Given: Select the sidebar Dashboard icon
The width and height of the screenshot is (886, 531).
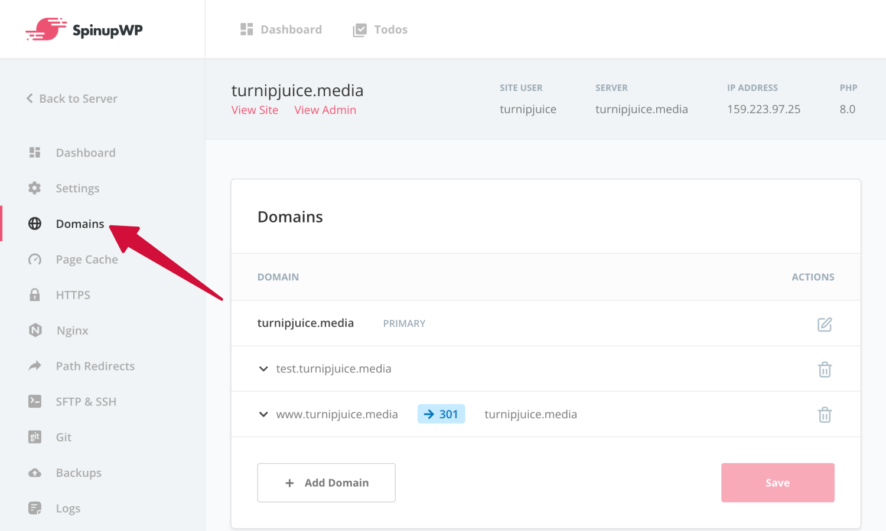Looking at the screenshot, I should pos(35,153).
